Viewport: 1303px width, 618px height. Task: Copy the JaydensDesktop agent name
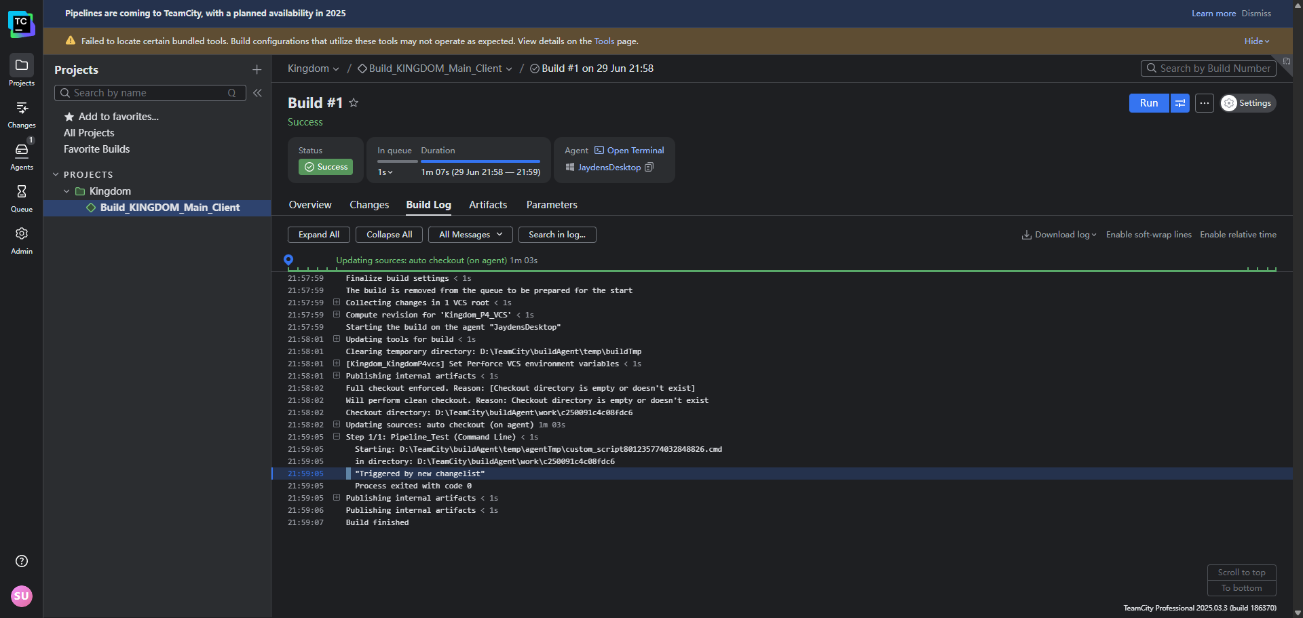point(649,168)
